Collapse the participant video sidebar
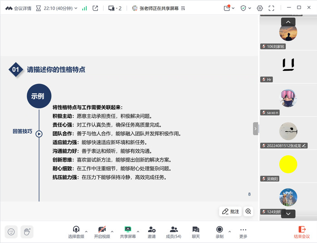317x243 pixels. click(x=255, y=129)
